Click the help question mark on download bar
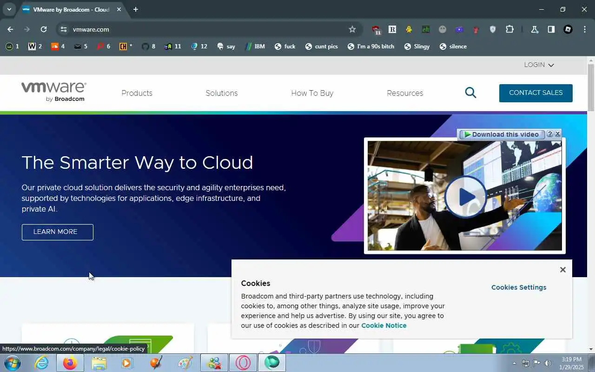 [x=549, y=134]
